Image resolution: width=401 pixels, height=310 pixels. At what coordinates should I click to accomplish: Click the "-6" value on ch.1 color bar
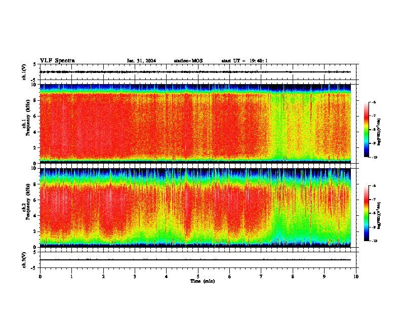click(374, 102)
